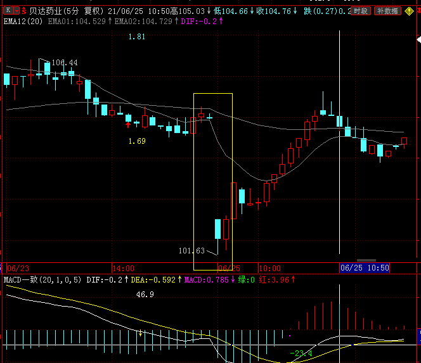This screenshot has height=363, width=421.
Task: Click the yellow 1.69 number on the chart
Action: 137,141
